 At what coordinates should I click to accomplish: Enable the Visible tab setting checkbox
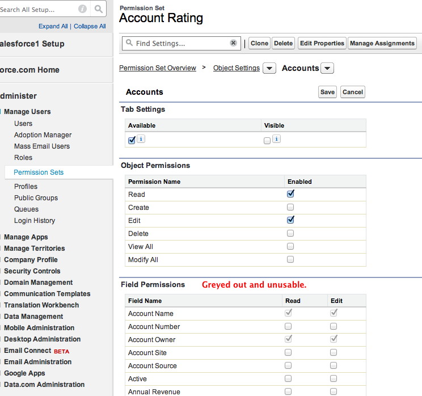(267, 141)
